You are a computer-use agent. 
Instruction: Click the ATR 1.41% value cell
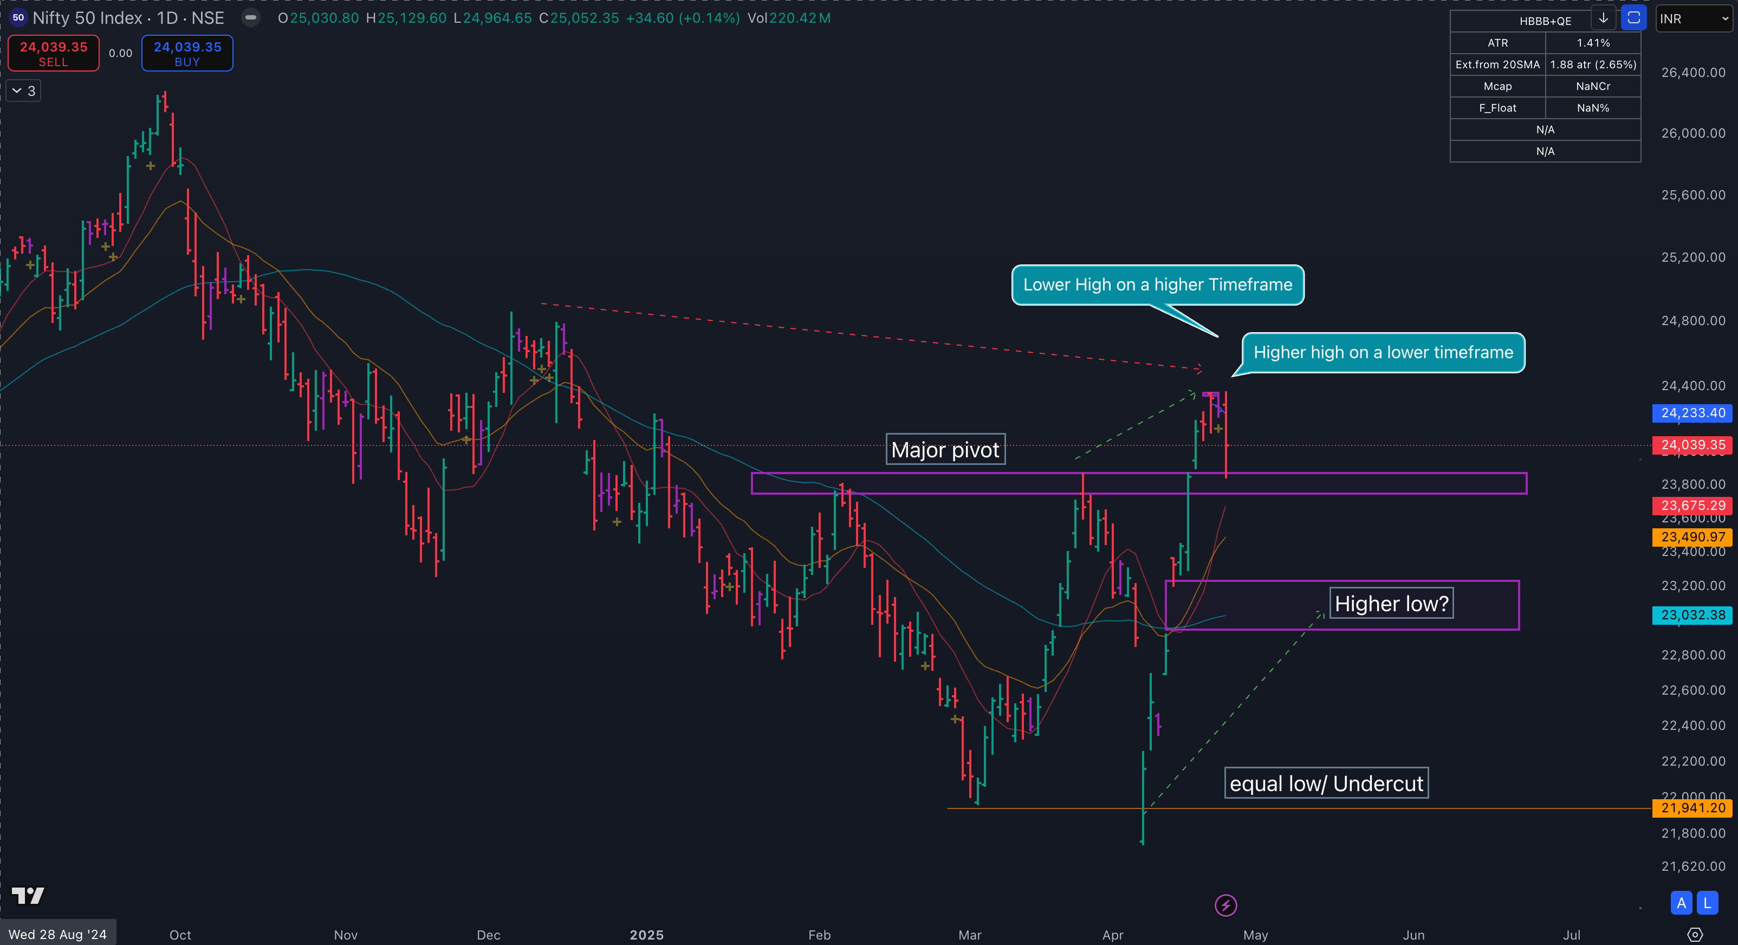pyautogui.click(x=1593, y=43)
